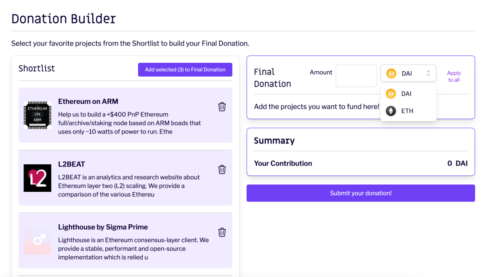Delete Ethereum on ARM from shortlist
This screenshot has height=277, width=488.
(x=222, y=106)
